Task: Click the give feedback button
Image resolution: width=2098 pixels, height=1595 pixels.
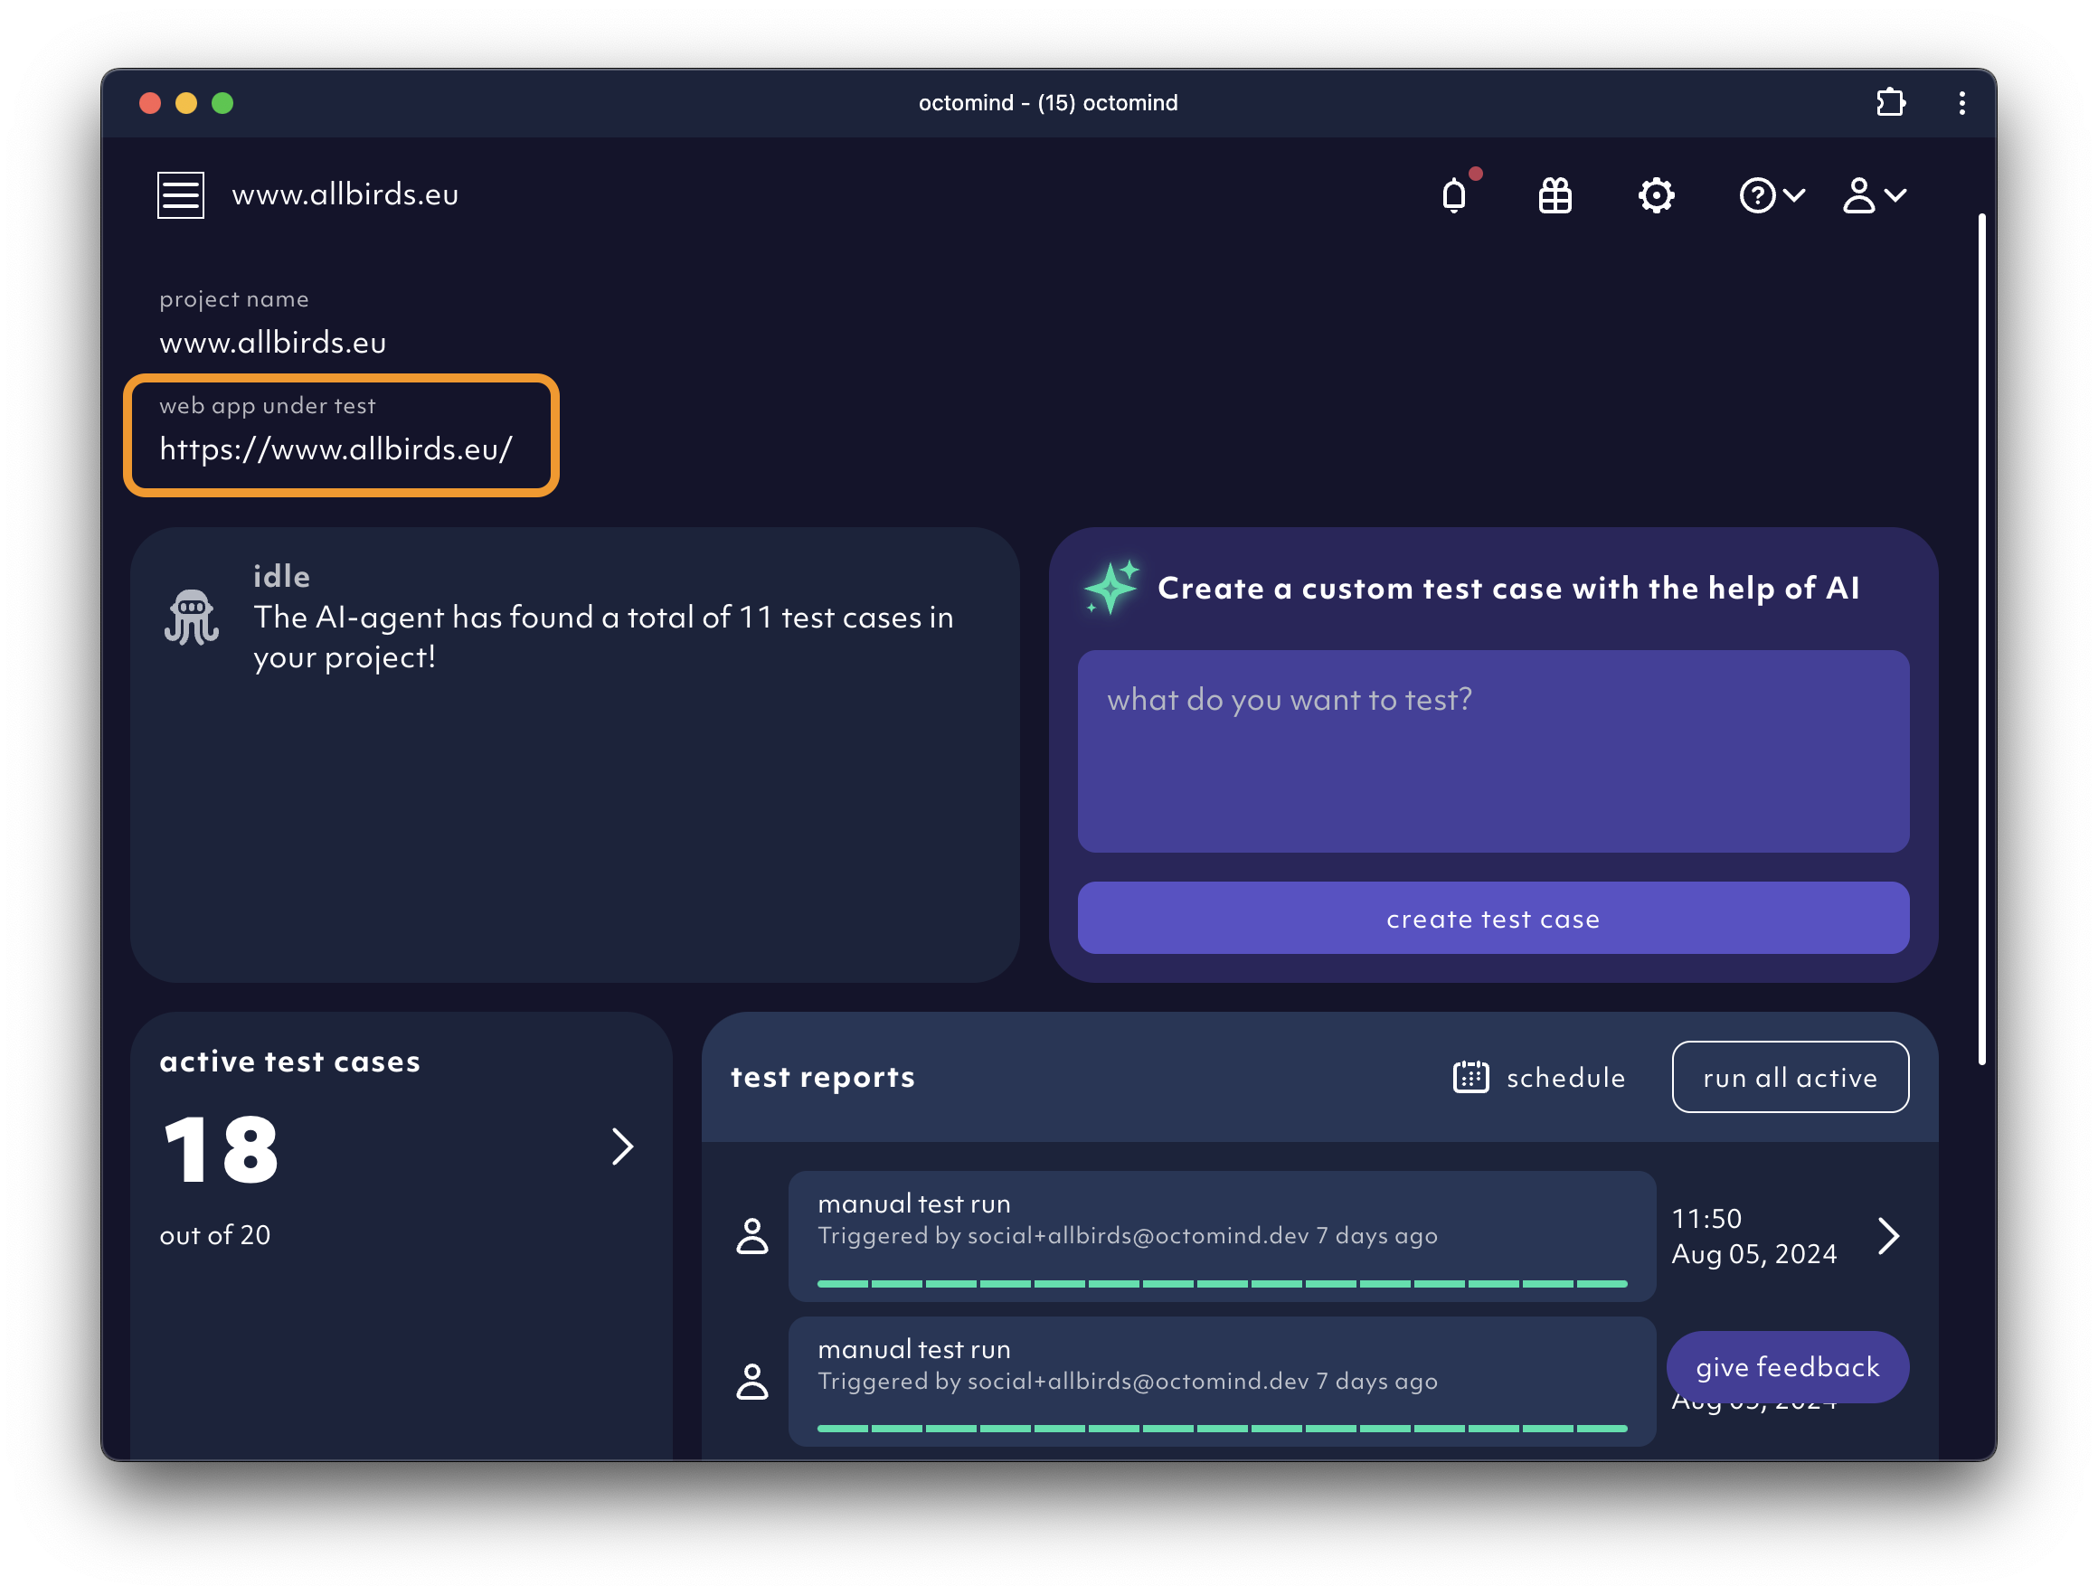Action: [x=1788, y=1367]
